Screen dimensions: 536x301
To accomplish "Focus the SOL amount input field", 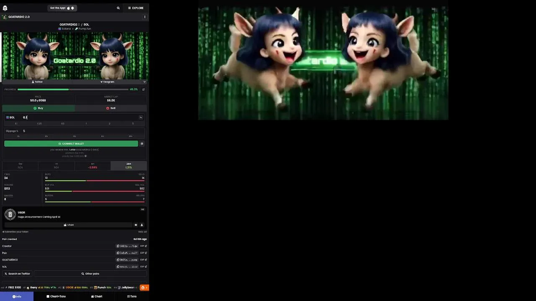I will click(80, 117).
